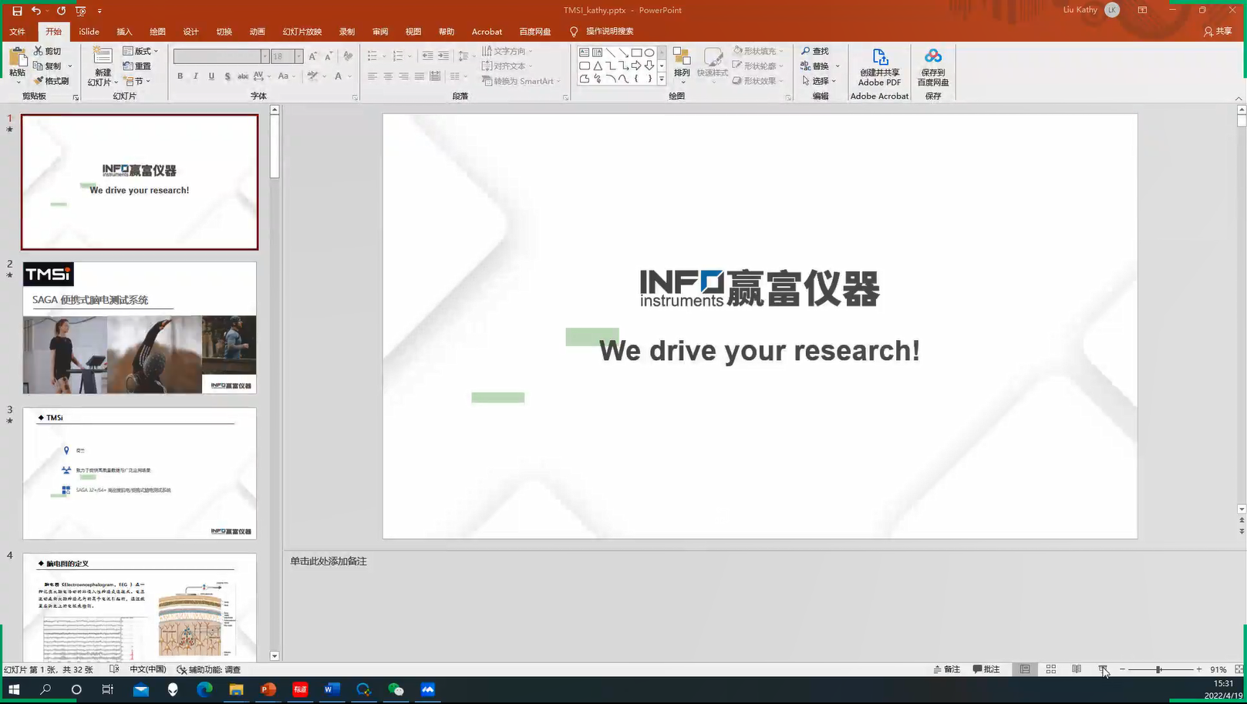Click the 共享 share button
The height and width of the screenshot is (704, 1247).
[x=1218, y=32]
